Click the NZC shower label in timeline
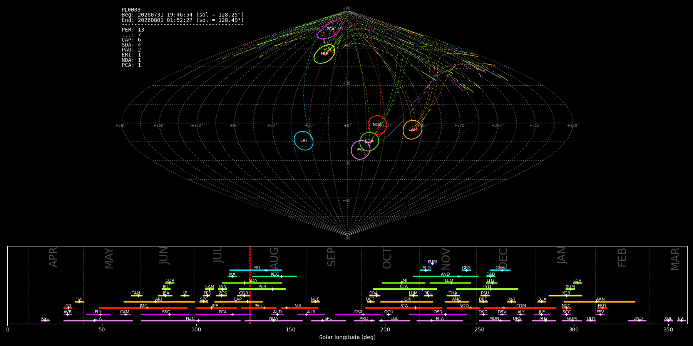 click(x=190, y=319)
